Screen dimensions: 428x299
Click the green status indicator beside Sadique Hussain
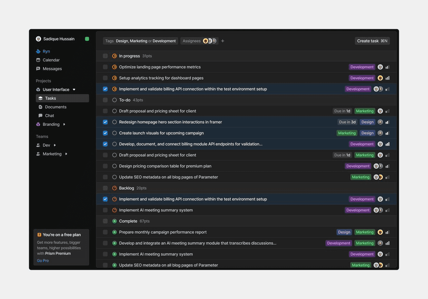pyautogui.click(x=87, y=39)
